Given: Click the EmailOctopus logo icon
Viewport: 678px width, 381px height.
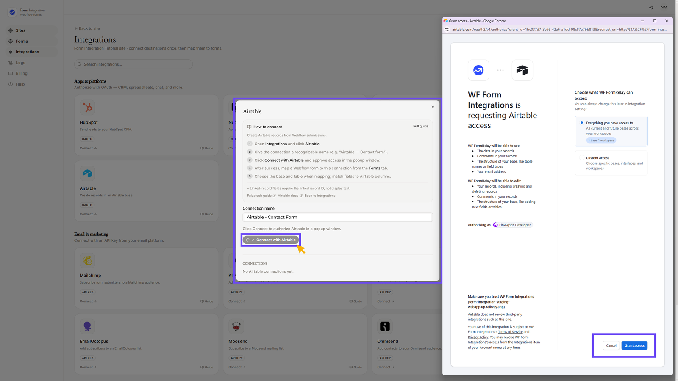Looking at the screenshot, I should click(87, 326).
